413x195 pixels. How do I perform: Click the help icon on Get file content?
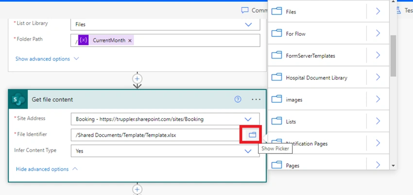click(238, 99)
